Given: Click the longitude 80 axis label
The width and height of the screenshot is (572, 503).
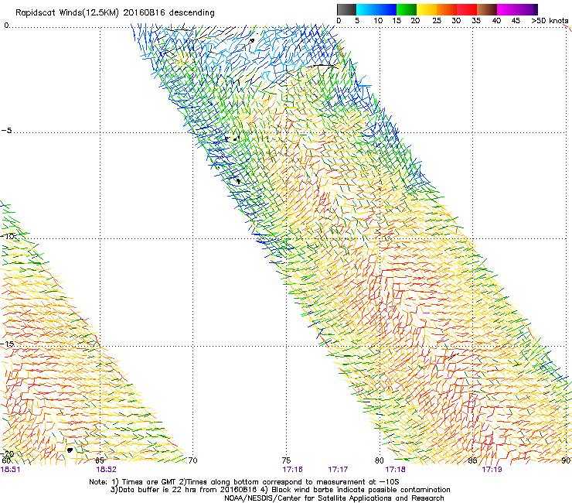Looking at the screenshot, I should (380, 460).
